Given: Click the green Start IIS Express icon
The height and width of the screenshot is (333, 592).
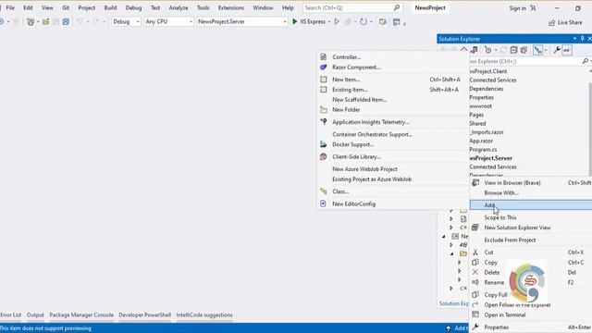Looking at the screenshot, I should (x=295, y=21).
